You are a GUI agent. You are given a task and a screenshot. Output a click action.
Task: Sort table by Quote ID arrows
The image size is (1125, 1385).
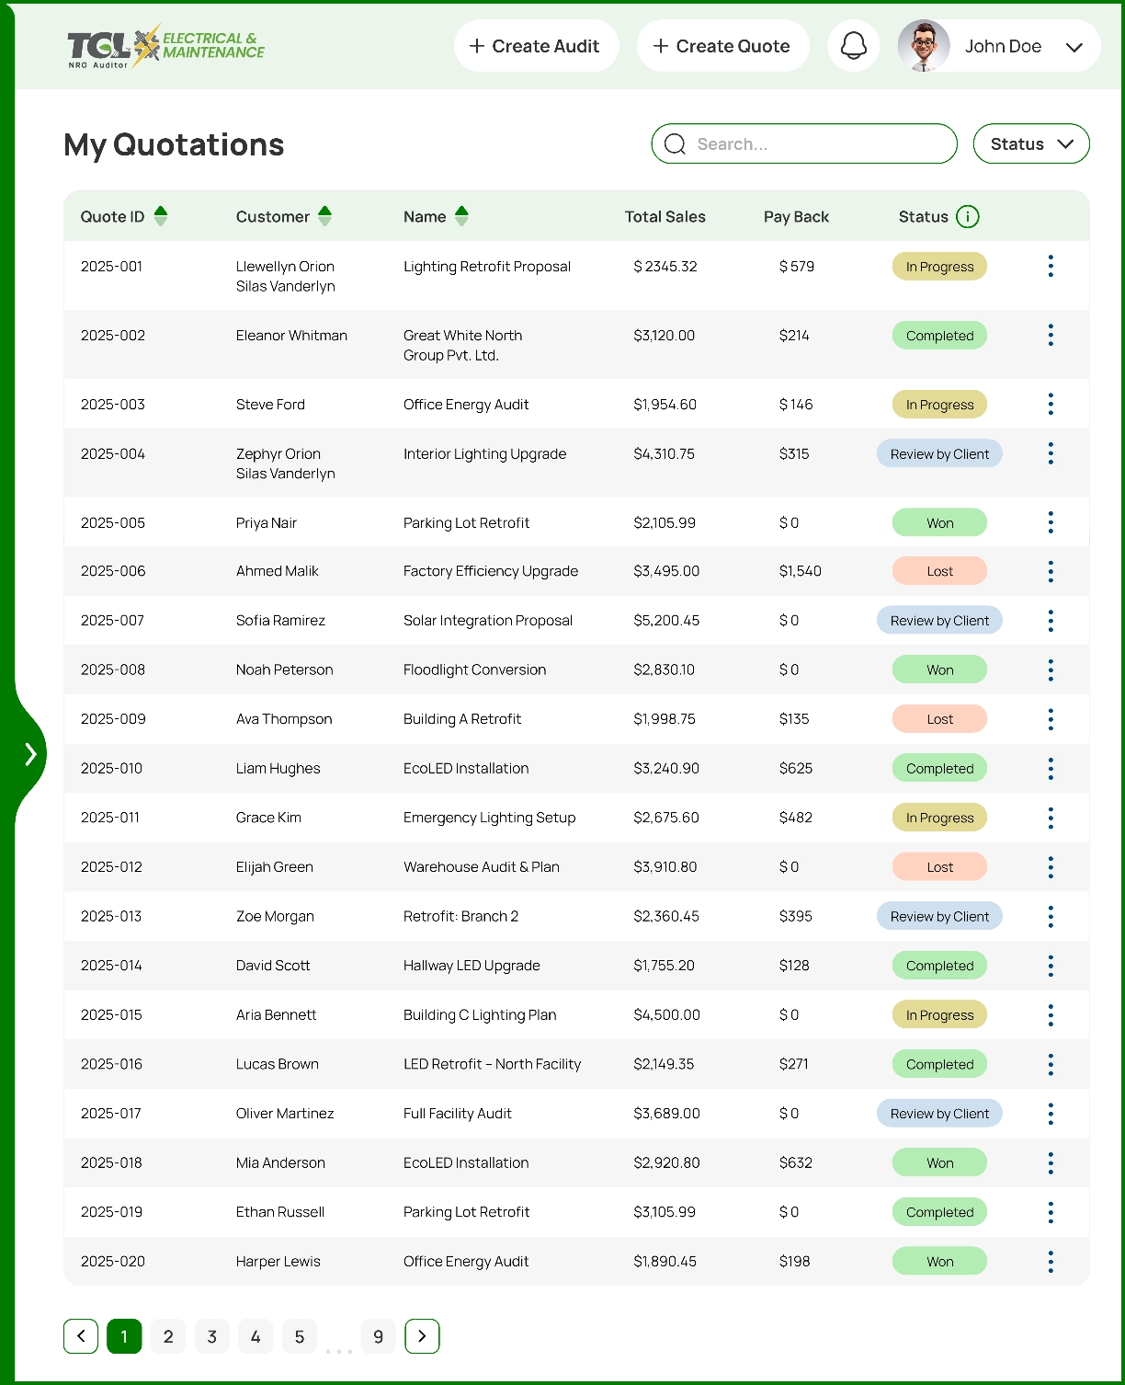(x=161, y=217)
